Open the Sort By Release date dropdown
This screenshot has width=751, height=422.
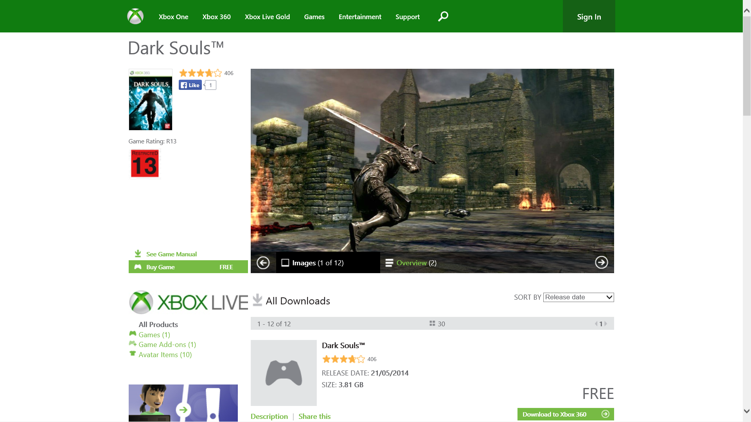pyautogui.click(x=579, y=297)
